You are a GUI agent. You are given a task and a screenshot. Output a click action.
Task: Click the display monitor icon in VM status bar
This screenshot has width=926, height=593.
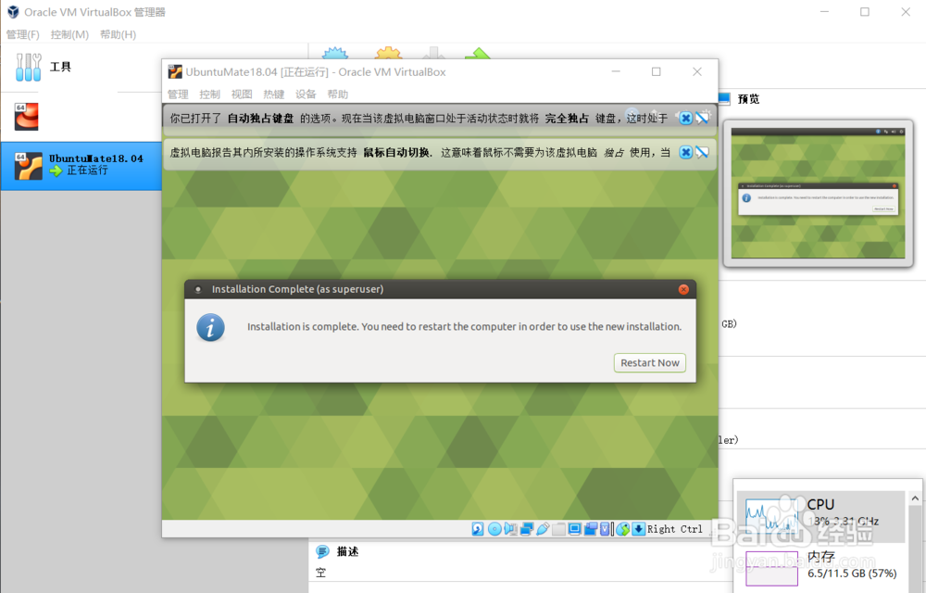coord(575,529)
